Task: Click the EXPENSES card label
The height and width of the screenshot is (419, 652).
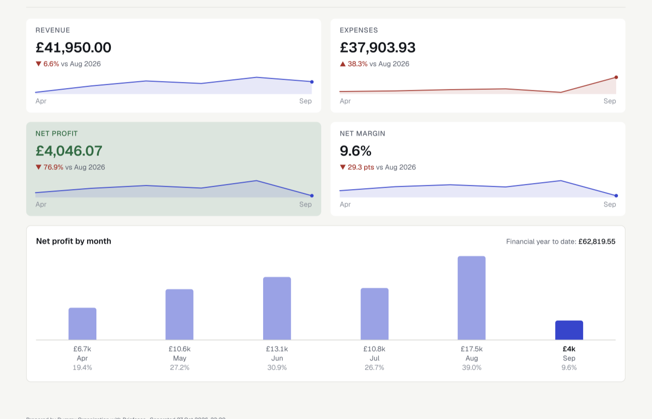Action: coord(359,30)
